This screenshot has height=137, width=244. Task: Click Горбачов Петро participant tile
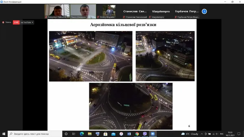click(x=187, y=12)
